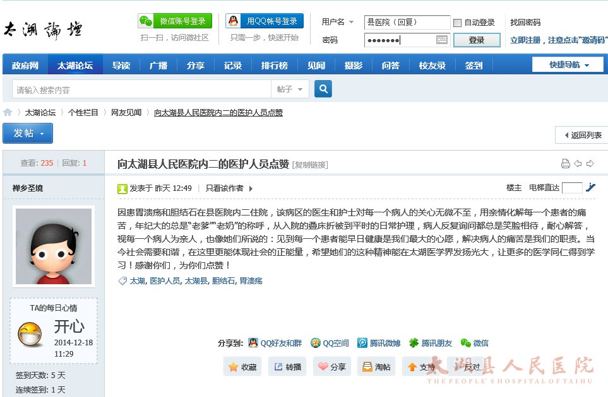Share the post to 腾讯微博
608x397 pixels.
pyautogui.click(x=378, y=343)
